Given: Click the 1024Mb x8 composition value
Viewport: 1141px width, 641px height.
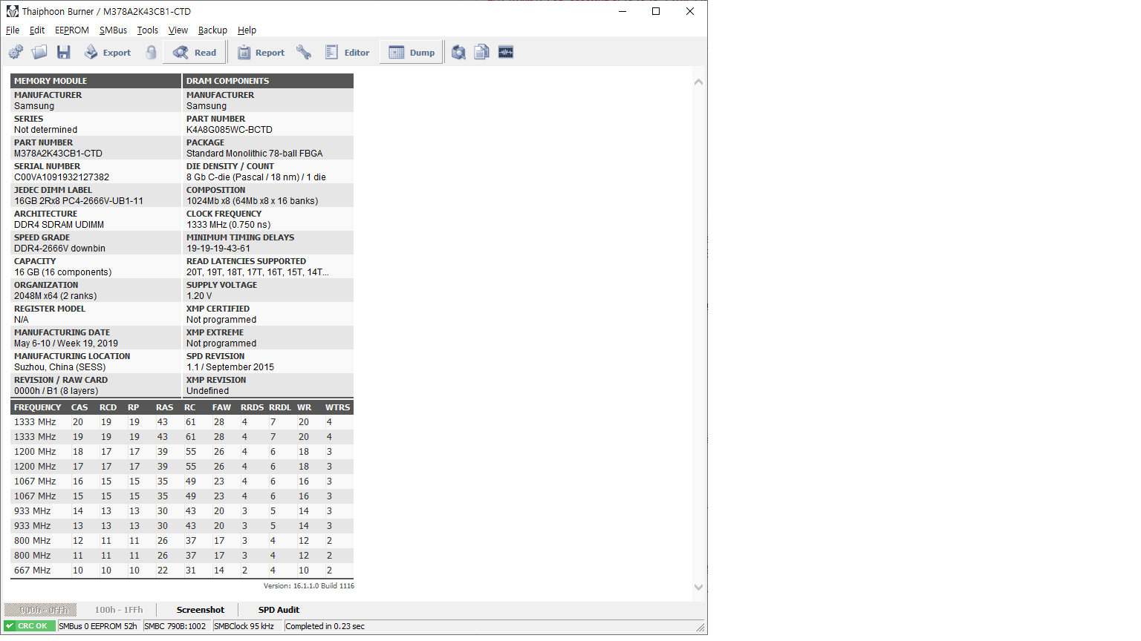Looking at the screenshot, I should point(253,201).
